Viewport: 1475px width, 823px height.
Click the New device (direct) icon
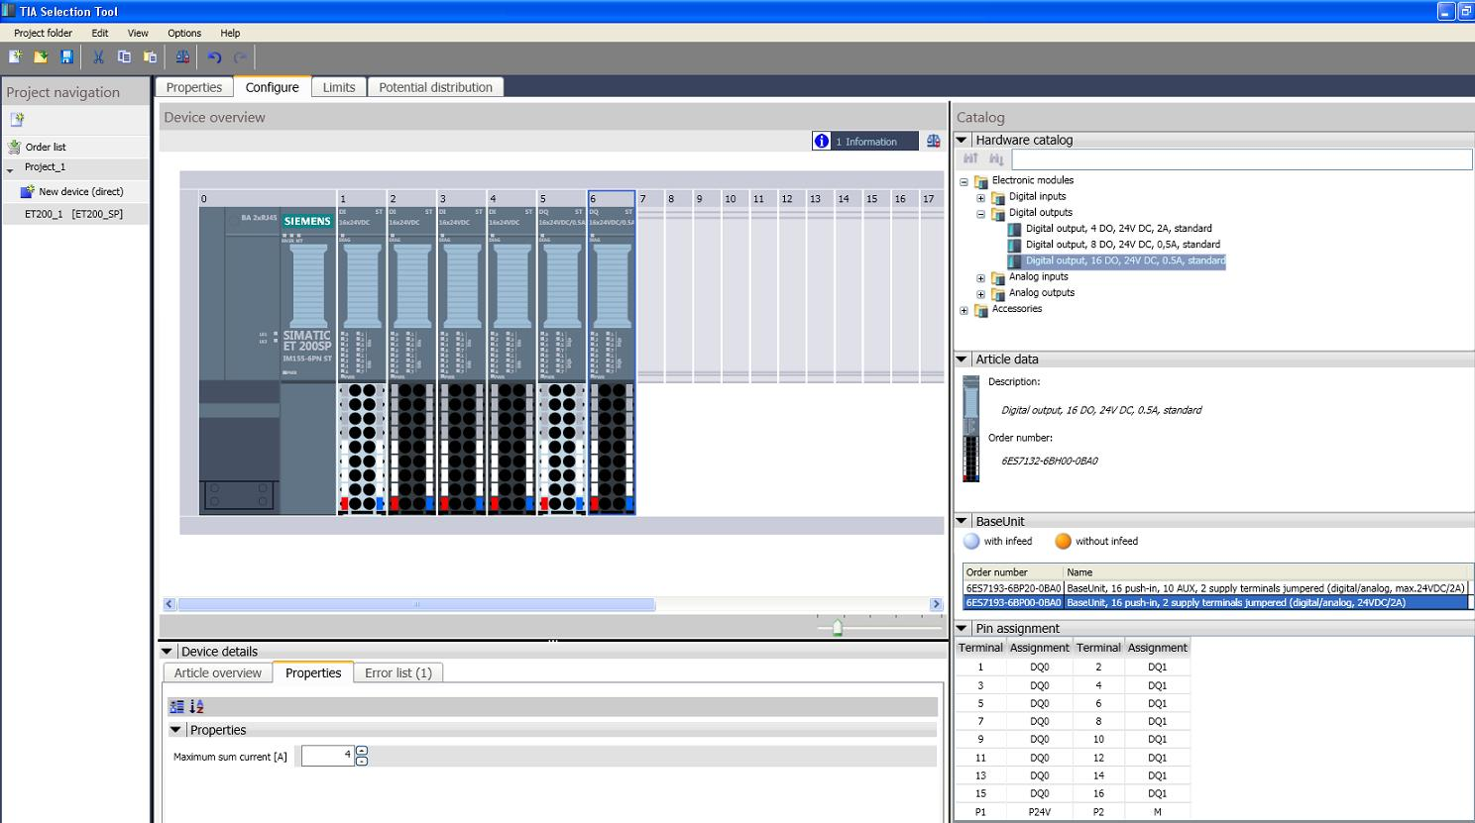tap(28, 191)
